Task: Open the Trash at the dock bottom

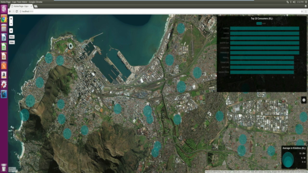Action: [x=4, y=168]
